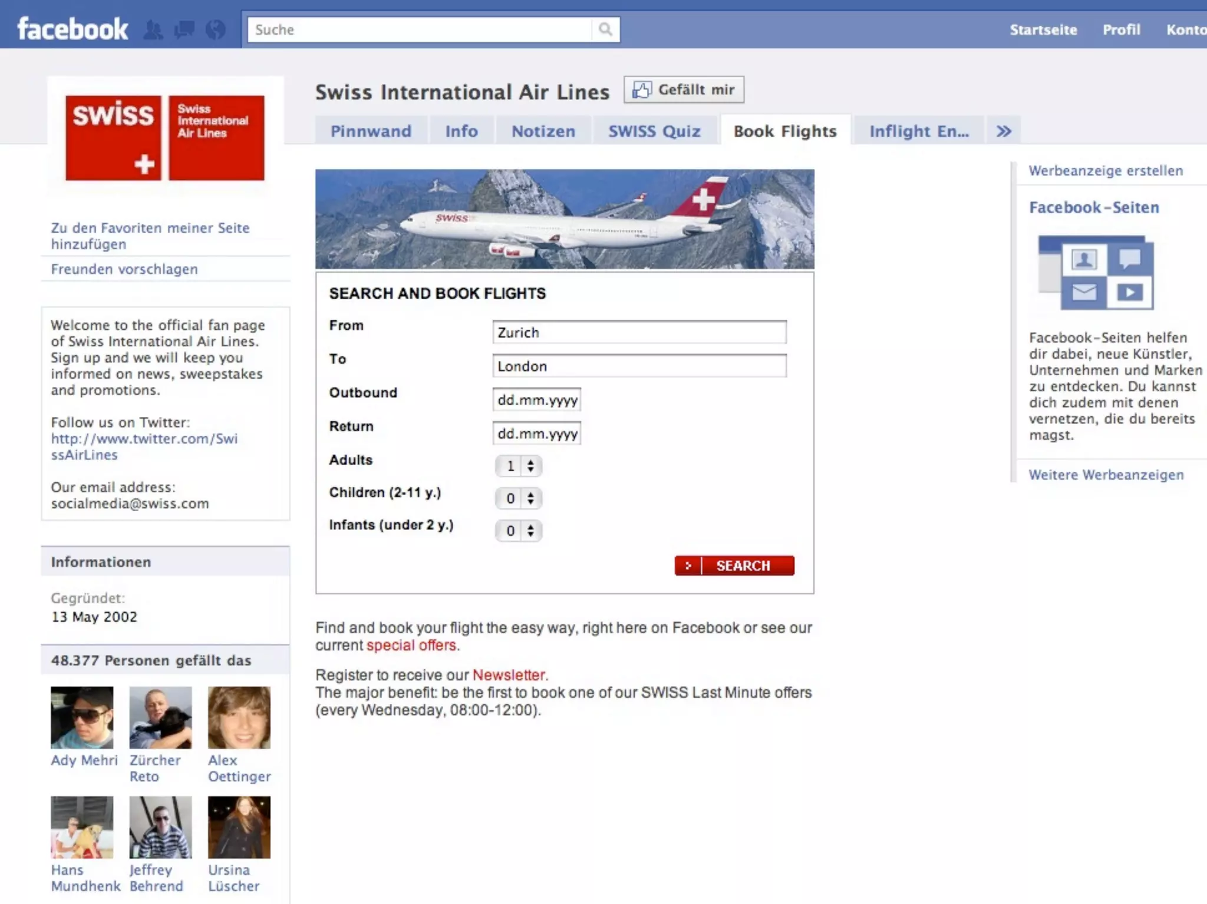Switch to the SWISS Quiz tab
Image resolution: width=1207 pixels, height=904 pixels.
[654, 131]
